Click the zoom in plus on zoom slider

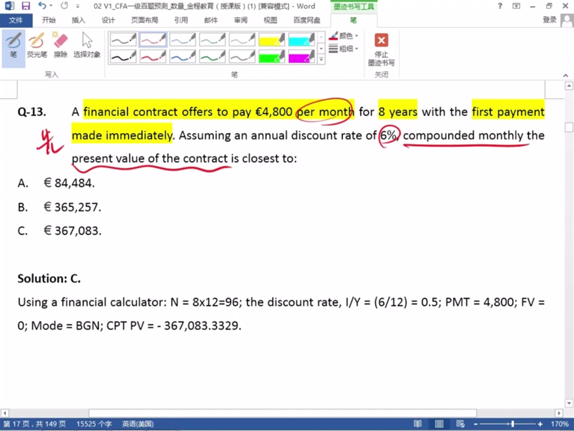click(540, 424)
